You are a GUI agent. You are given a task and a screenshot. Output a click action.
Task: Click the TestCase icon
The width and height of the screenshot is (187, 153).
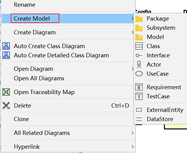click(139, 97)
